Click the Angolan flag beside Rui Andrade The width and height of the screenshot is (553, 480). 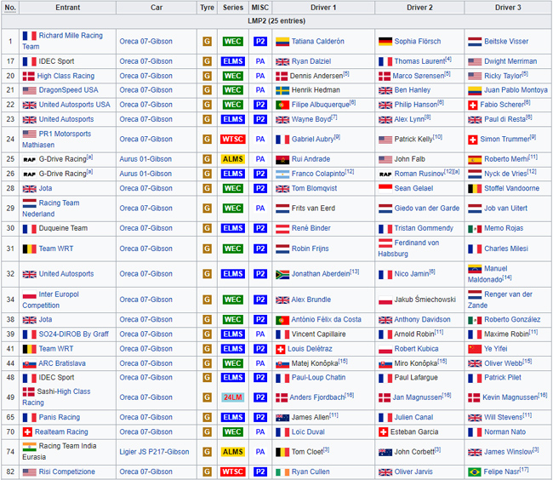(x=282, y=160)
